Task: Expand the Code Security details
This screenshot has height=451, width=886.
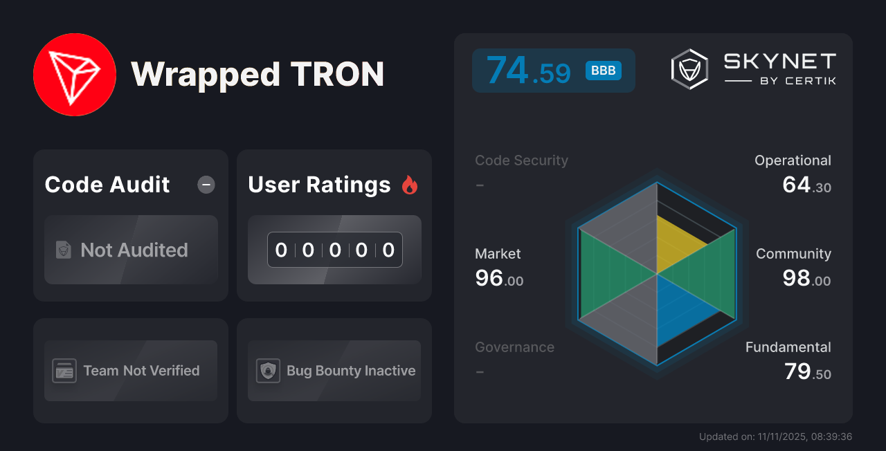Action: (521, 160)
